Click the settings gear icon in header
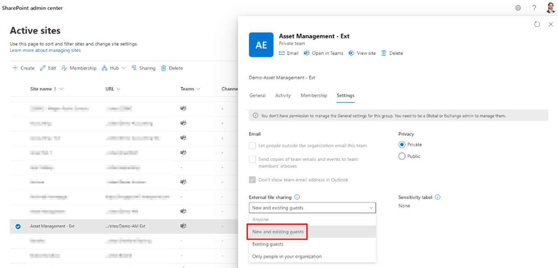 point(518,8)
